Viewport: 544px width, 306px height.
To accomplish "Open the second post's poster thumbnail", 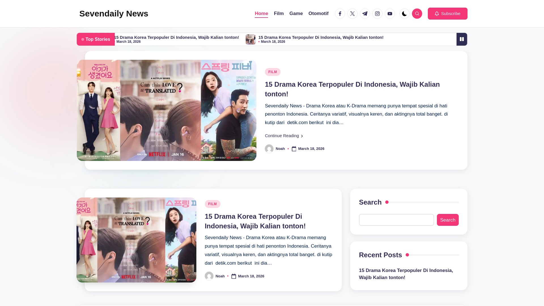I will (x=136, y=240).
